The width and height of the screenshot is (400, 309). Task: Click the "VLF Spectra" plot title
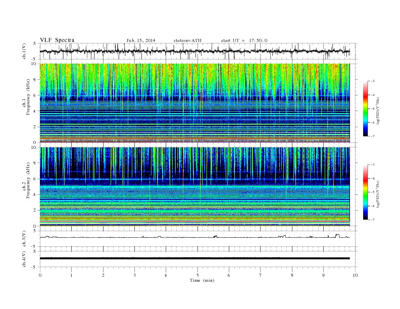click(57, 40)
